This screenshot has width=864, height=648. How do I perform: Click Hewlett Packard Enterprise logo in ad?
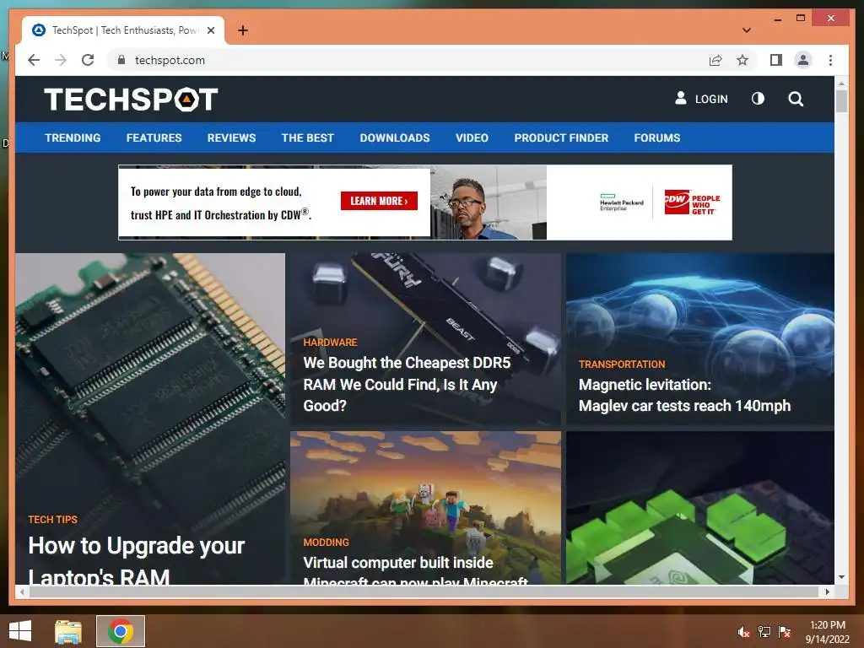621,202
